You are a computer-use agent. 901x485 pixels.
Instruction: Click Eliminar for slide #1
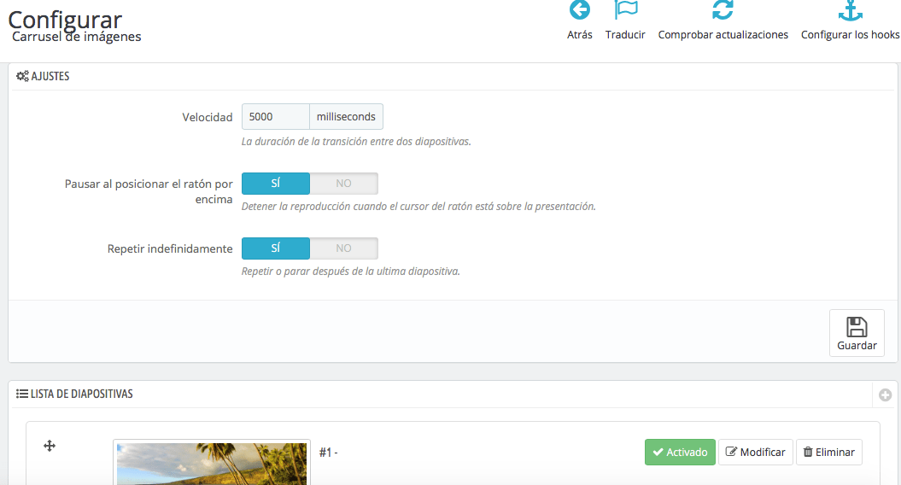(x=828, y=453)
